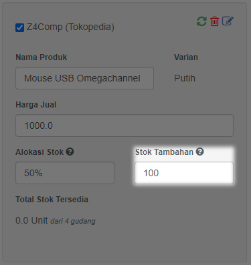Focus the Harga Jual field showing 1000.0

click(x=124, y=125)
